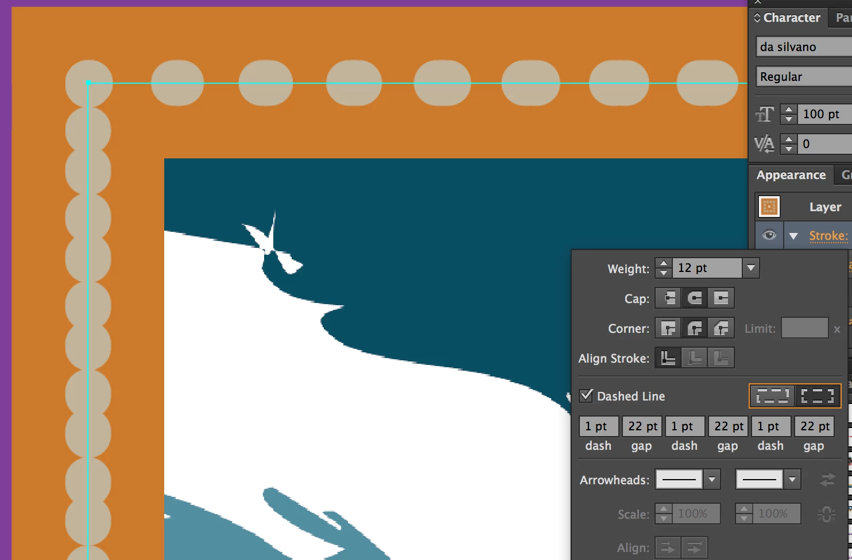Click the font family field da silvano

point(804,47)
